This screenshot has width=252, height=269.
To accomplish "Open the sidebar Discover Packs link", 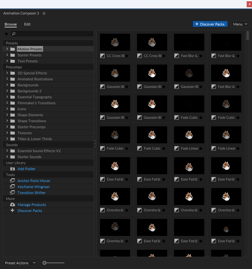I will 30,211.
